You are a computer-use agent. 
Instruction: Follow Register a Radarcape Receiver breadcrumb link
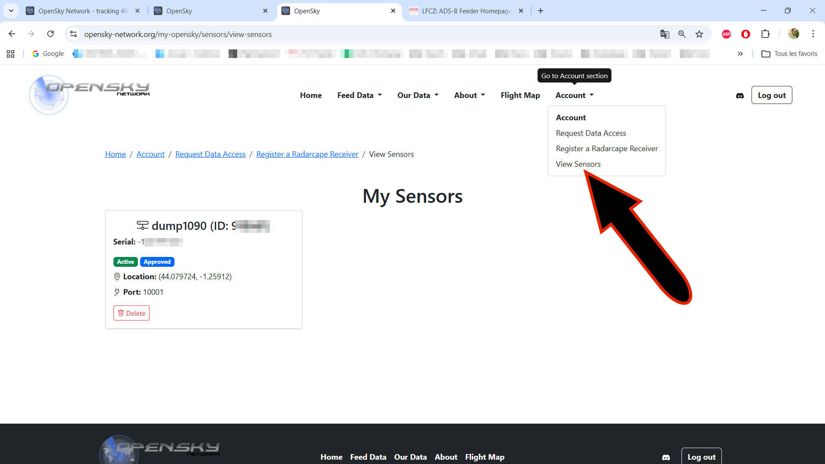pyautogui.click(x=307, y=154)
